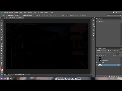Open the Layers panel flyout menu

(x=121, y=48)
